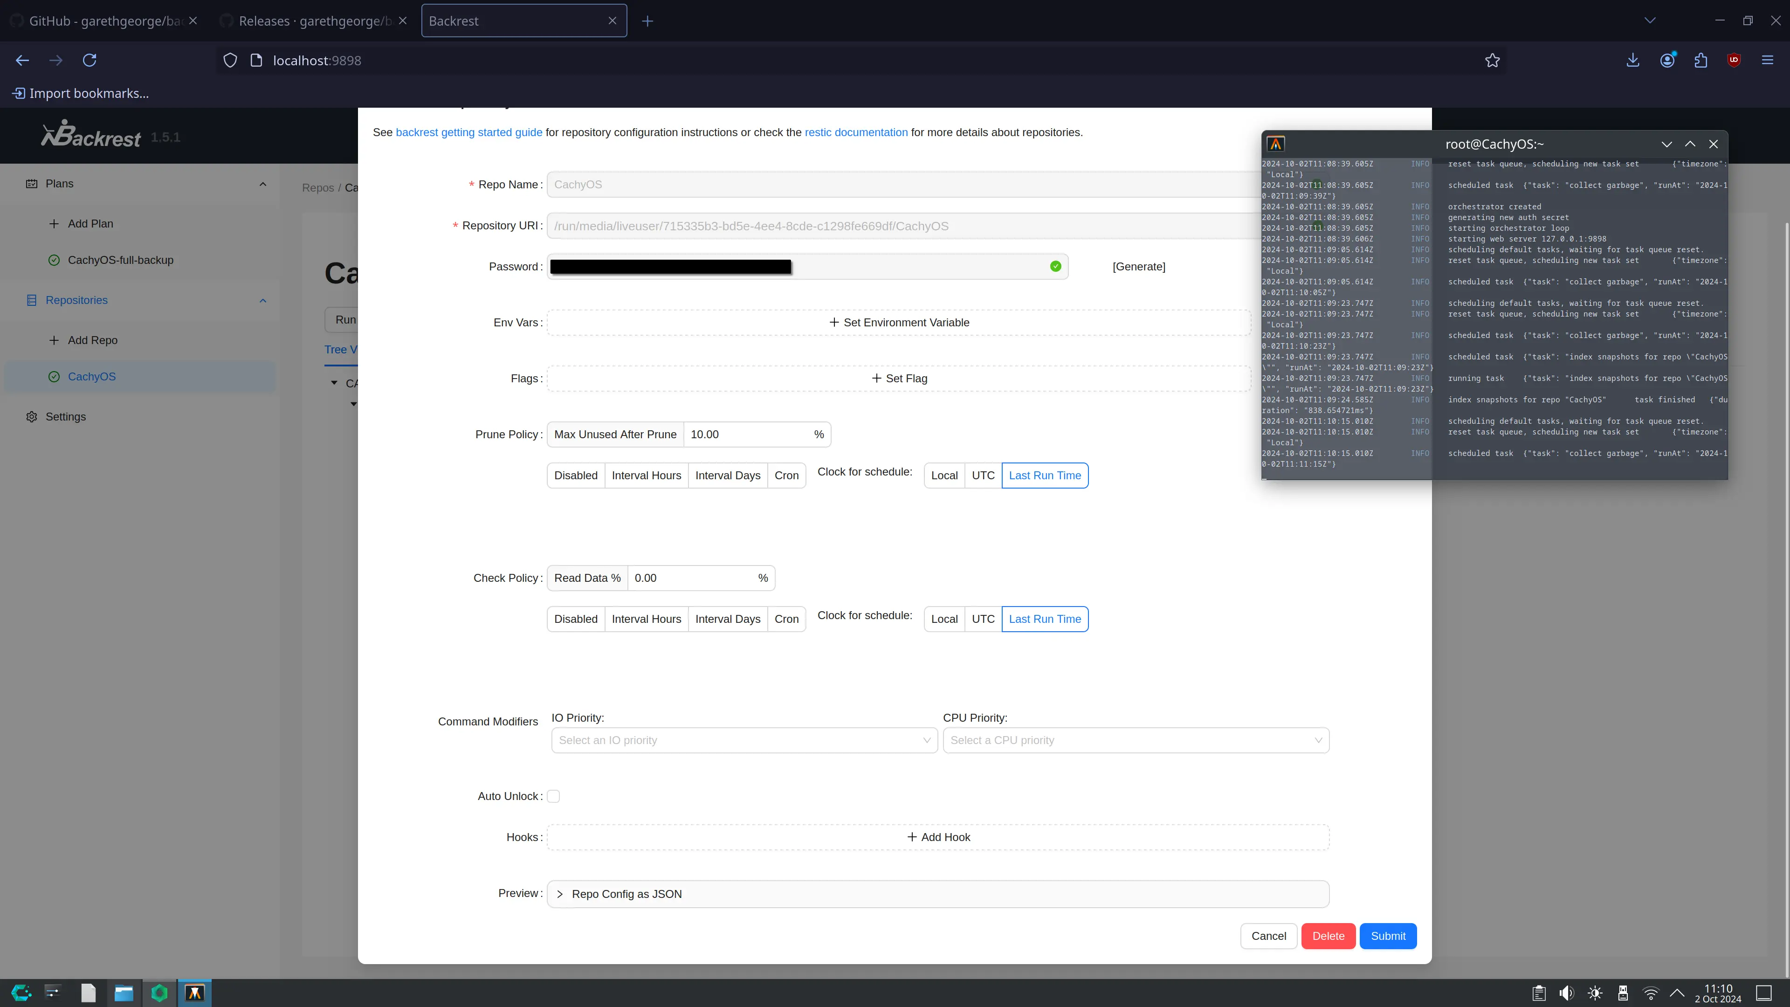Open the CachyOS launcher in taskbar

[x=21, y=993]
